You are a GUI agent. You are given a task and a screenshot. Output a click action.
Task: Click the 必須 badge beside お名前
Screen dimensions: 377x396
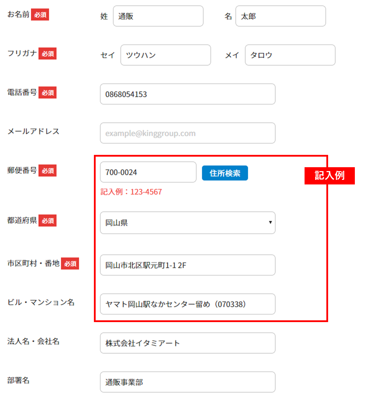pos(40,15)
